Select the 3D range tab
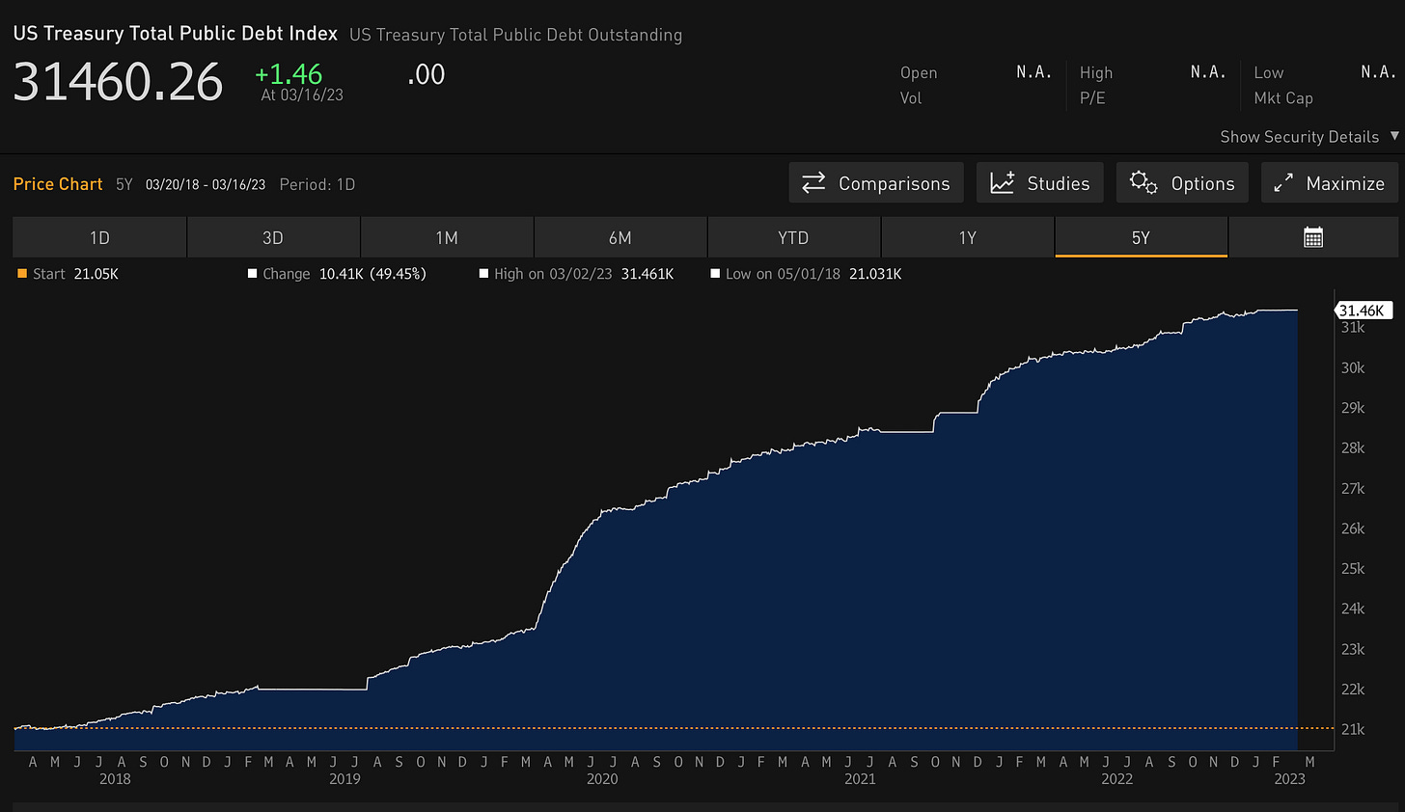 (273, 237)
